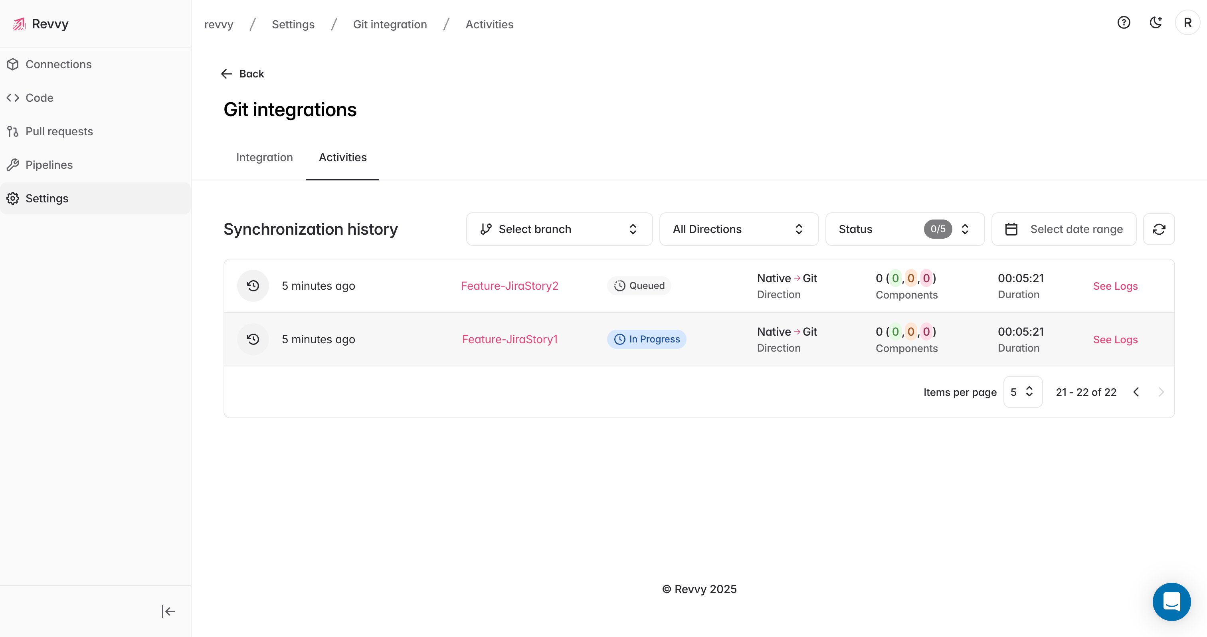Screen dimensions: 1207x637
Task: Expand the Select branch dropdown
Action: pos(559,229)
